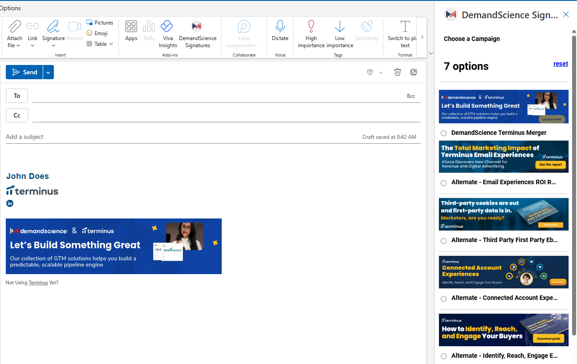Click the Cc recipients button
This screenshot has width=577, height=364.
point(17,115)
